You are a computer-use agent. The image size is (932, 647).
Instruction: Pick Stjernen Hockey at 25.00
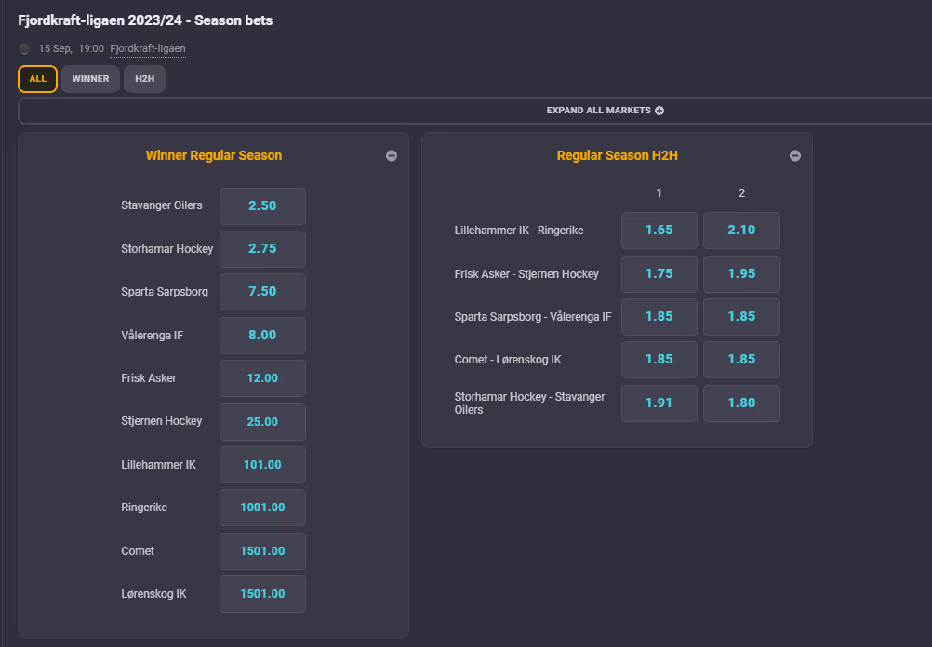point(262,422)
